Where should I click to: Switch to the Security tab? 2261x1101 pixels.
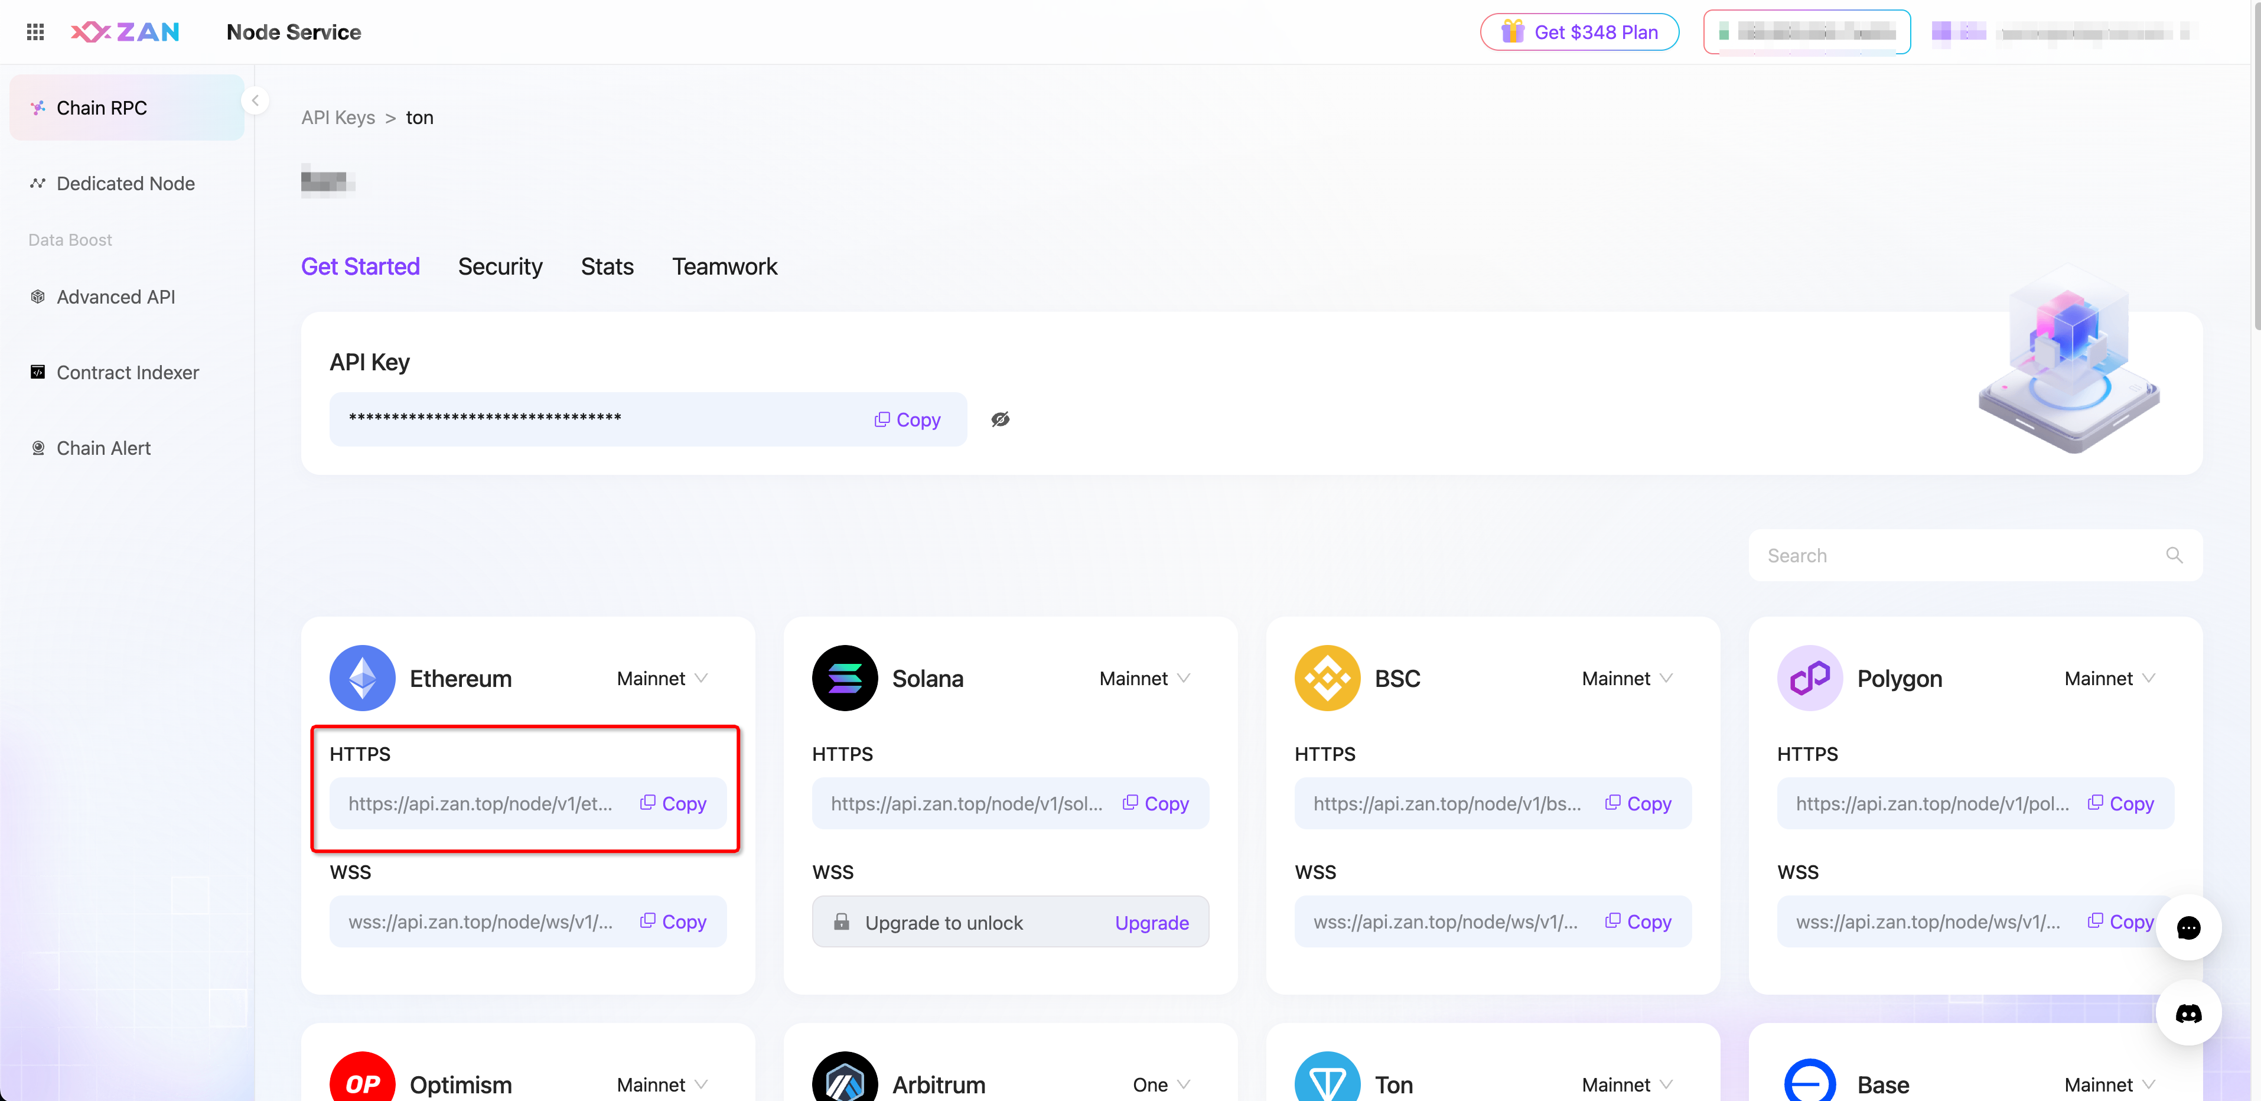(x=500, y=266)
